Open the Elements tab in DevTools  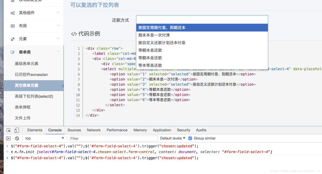[x=35, y=130]
